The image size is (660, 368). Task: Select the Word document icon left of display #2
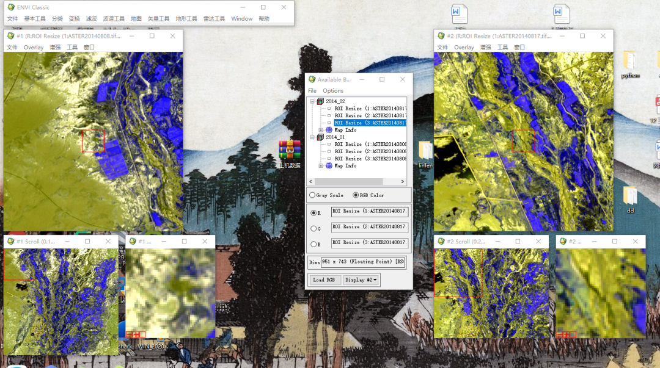click(459, 15)
